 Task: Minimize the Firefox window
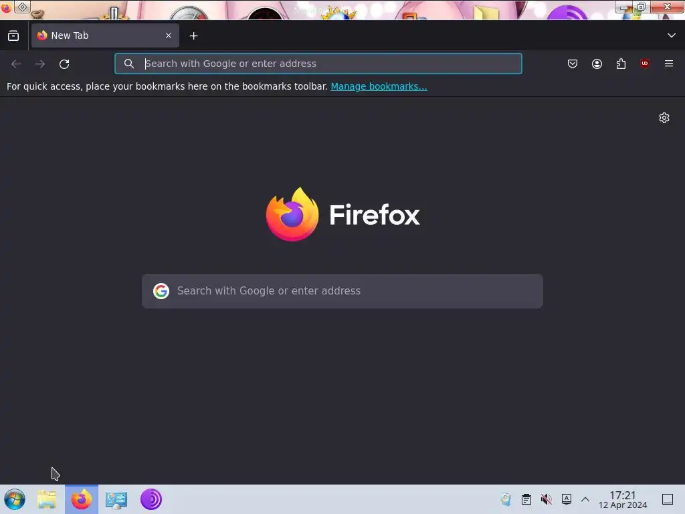624,7
